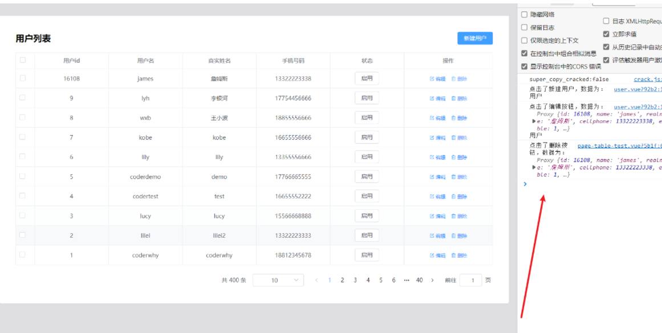
Task: Go to page 3 in pagination
Action: tap(355, 280)
